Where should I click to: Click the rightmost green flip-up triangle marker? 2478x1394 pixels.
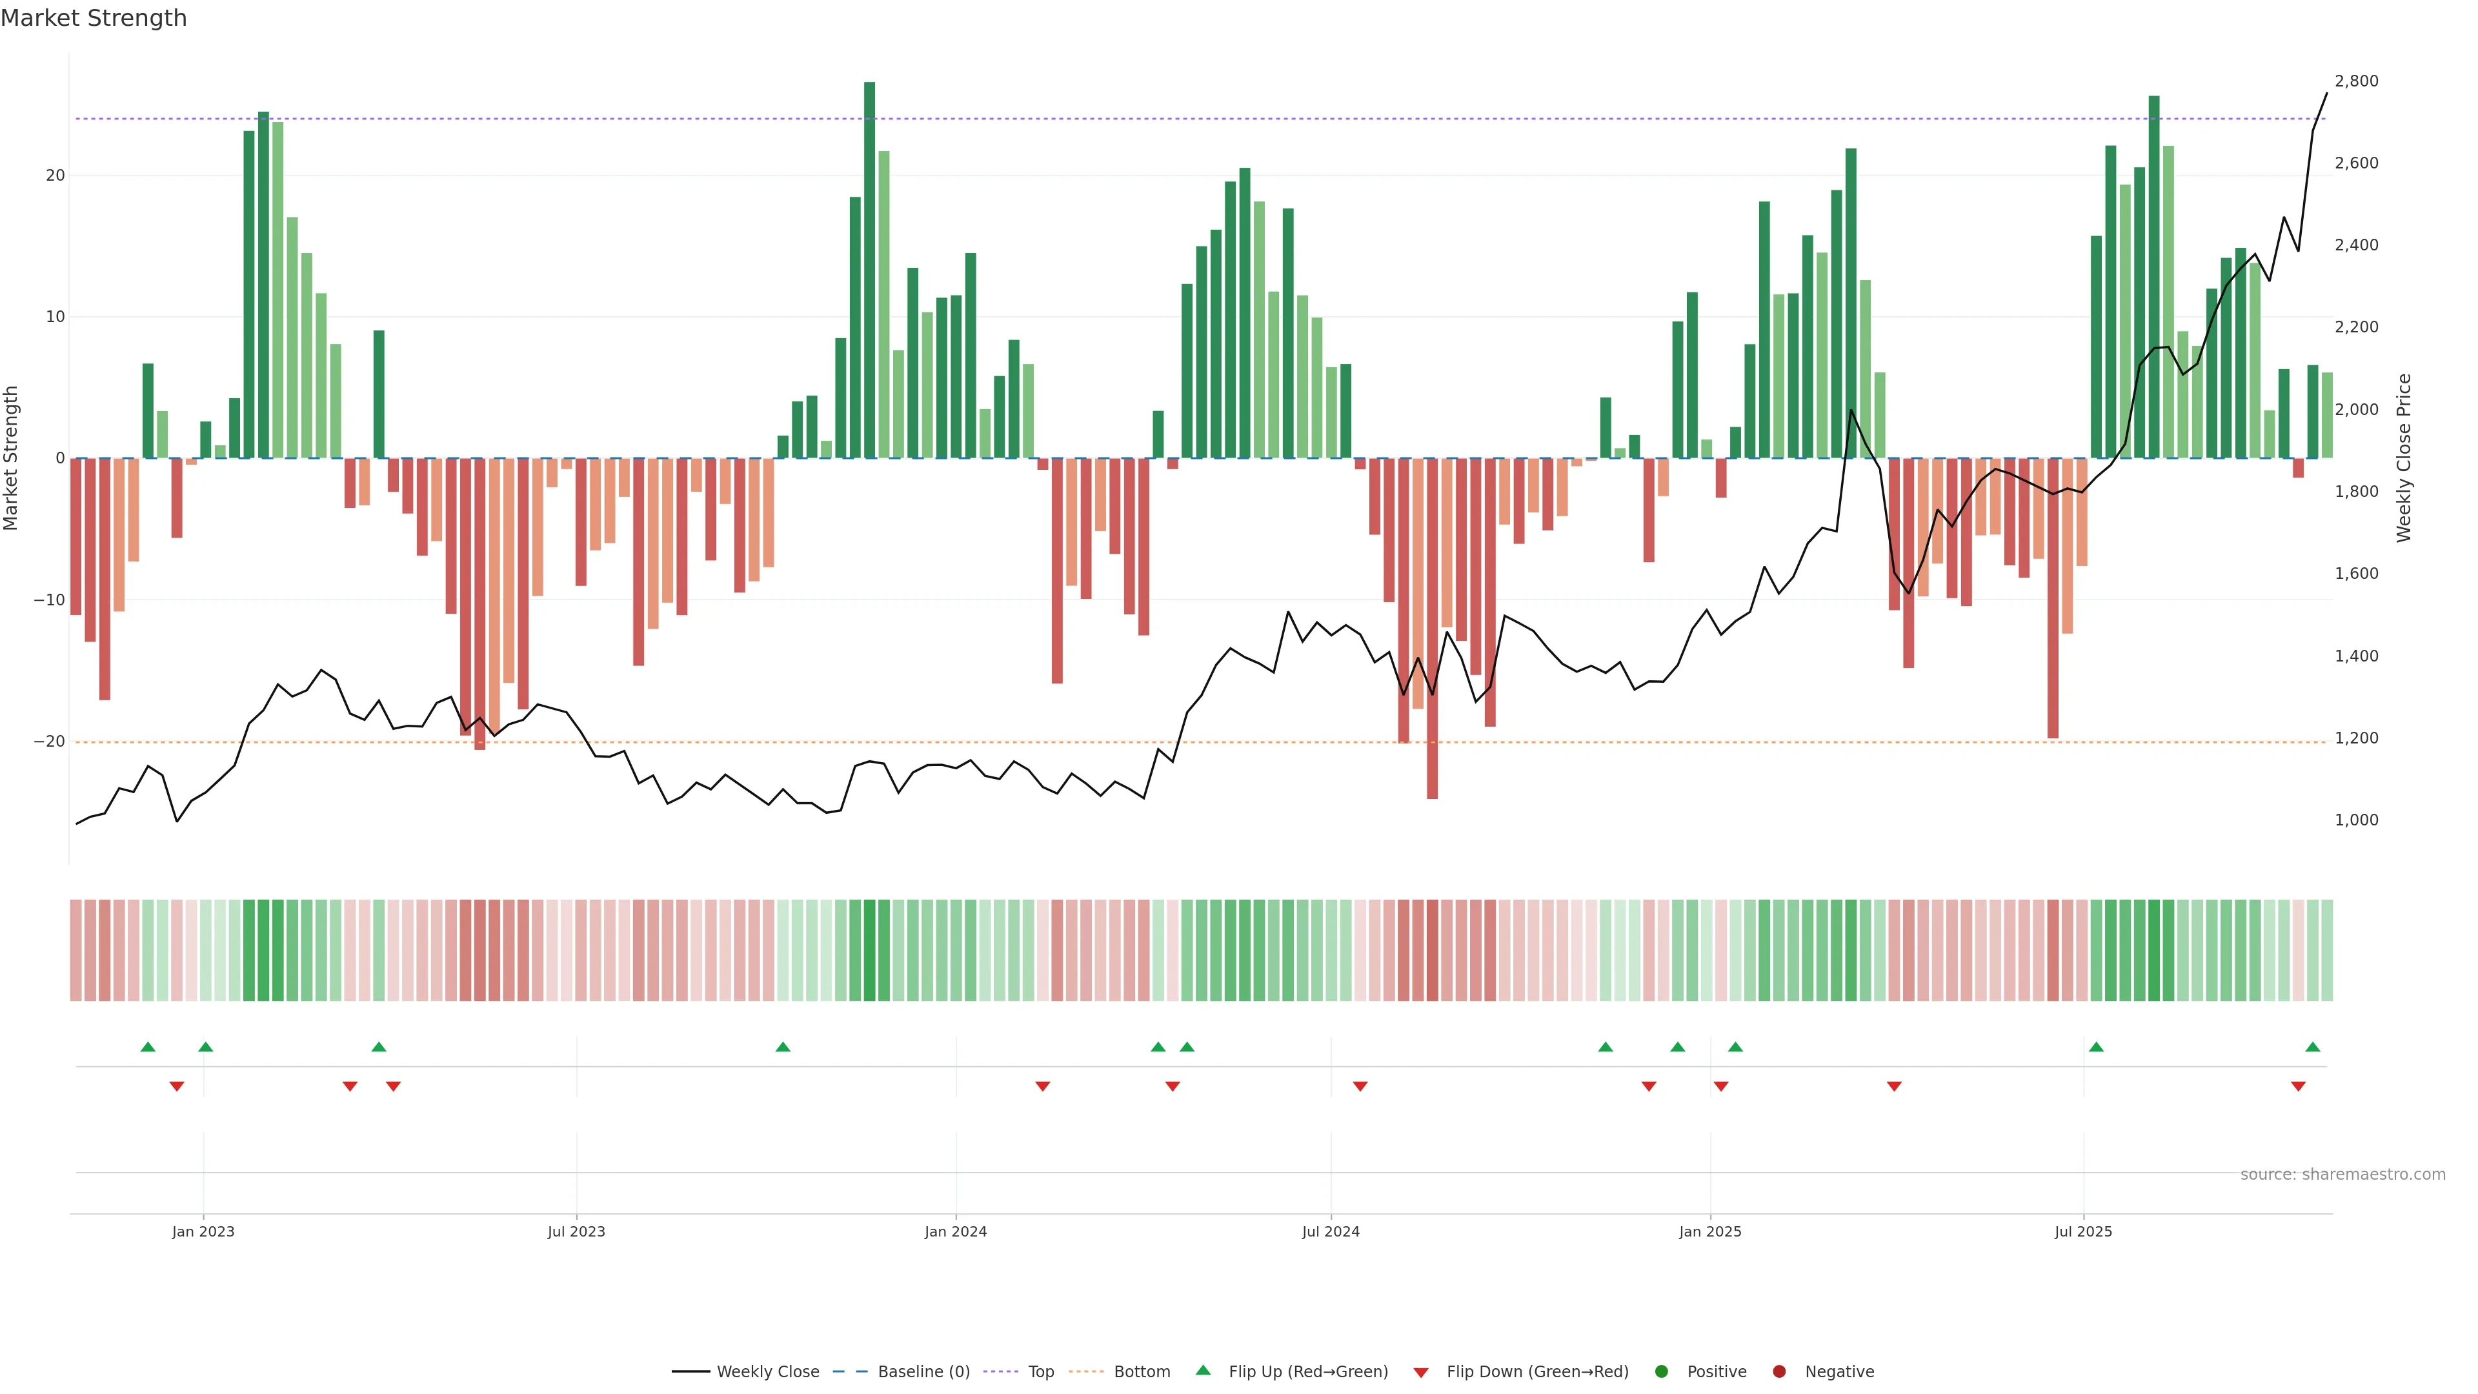tap(2313, 1047)
